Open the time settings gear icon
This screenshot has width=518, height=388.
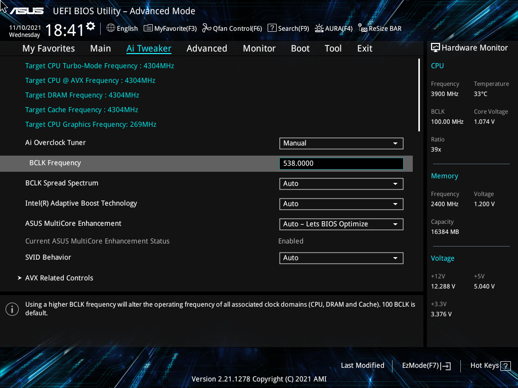(91, 26)
